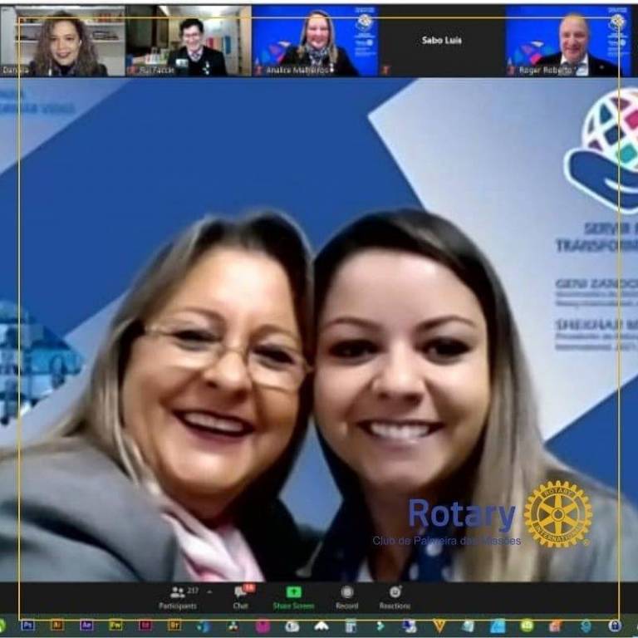Click the unread chat notification badge
The width and height of the screenshot is (638, 638).
click(248, 587)
